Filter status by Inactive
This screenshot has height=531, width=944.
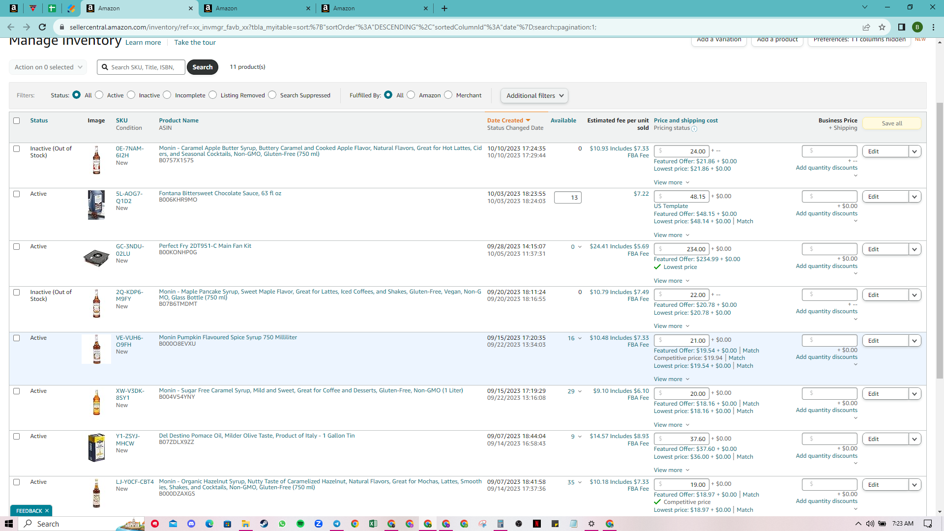coord(131,95)
